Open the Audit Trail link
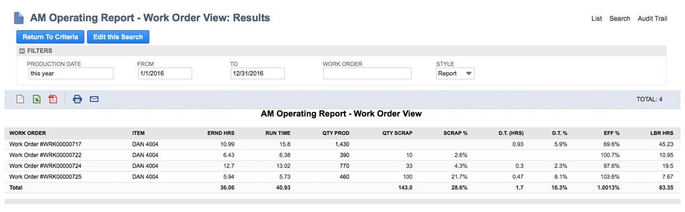685x212 pixels. [652, 18]
